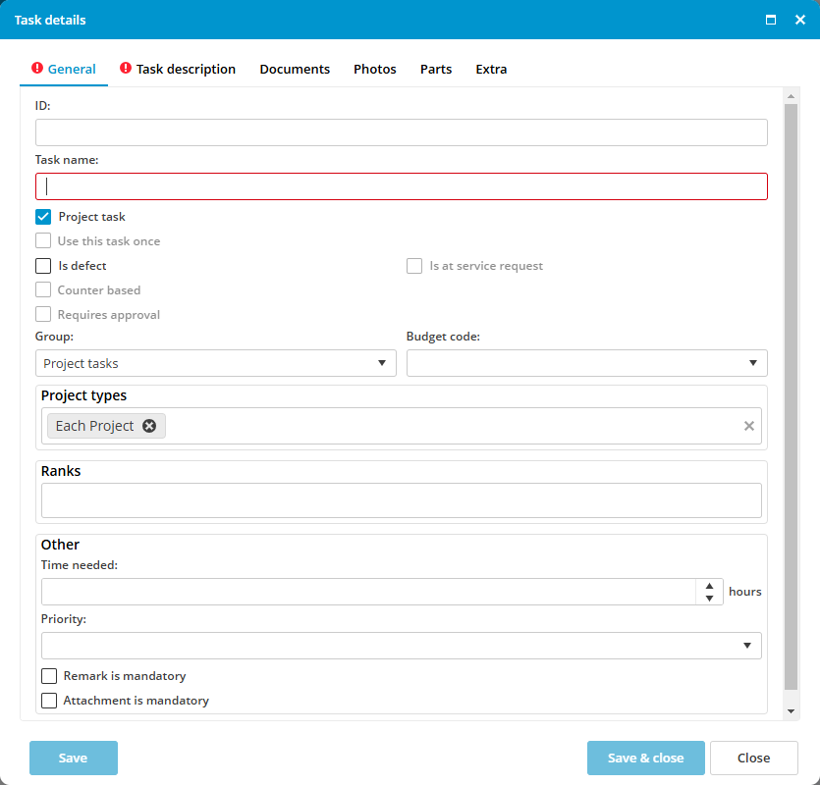Screen dimensions: 820x785
Task: Focus the Task name input field
Action: [x=401, y=186]
